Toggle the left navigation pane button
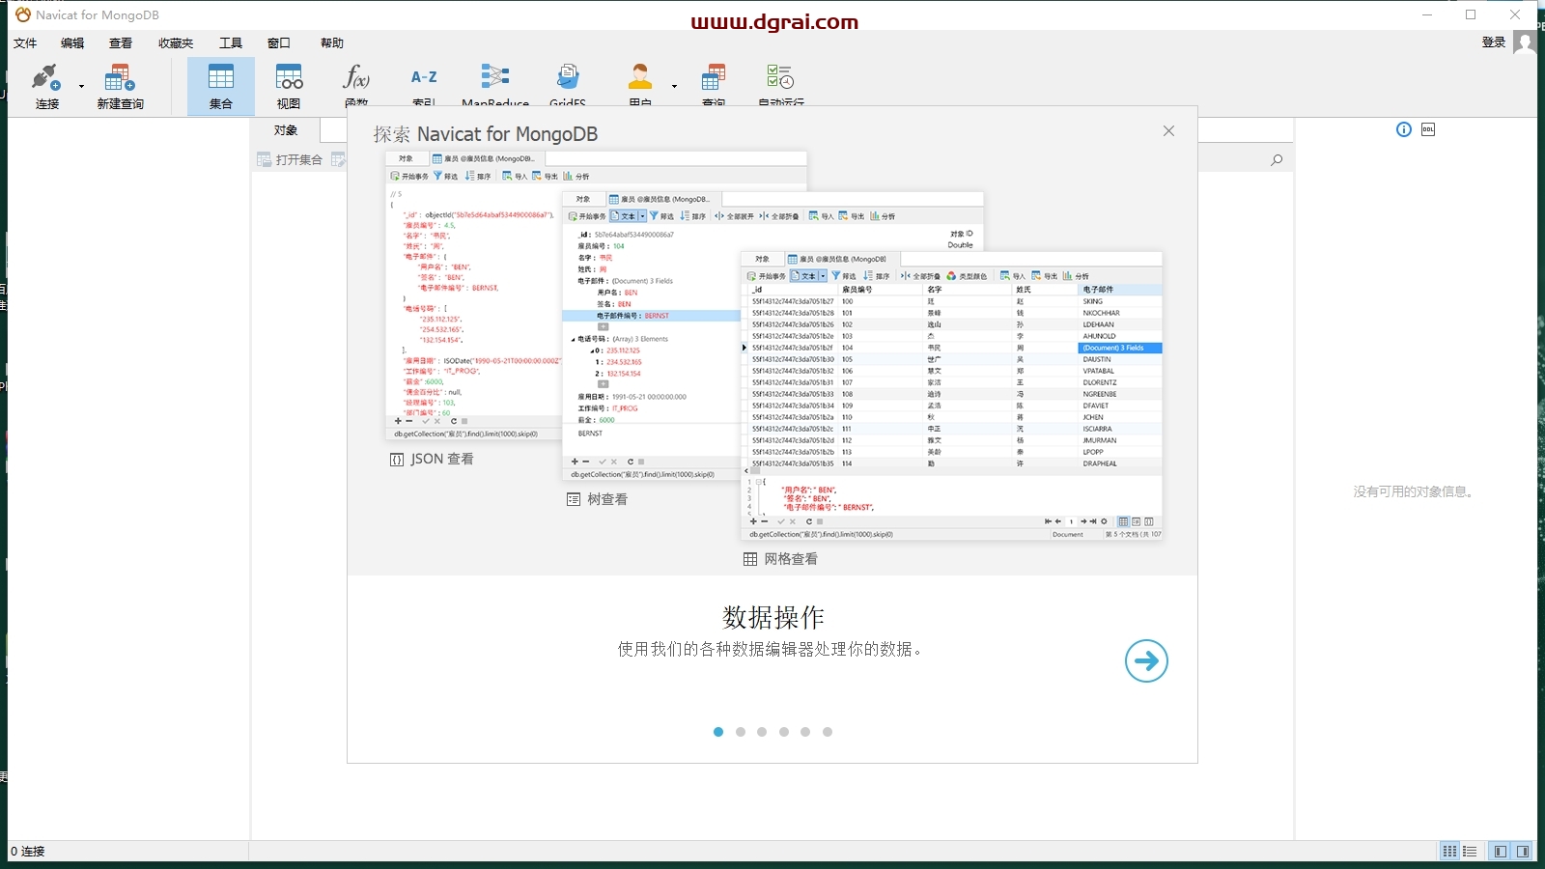The image size is (1545, 869). 1500,852
